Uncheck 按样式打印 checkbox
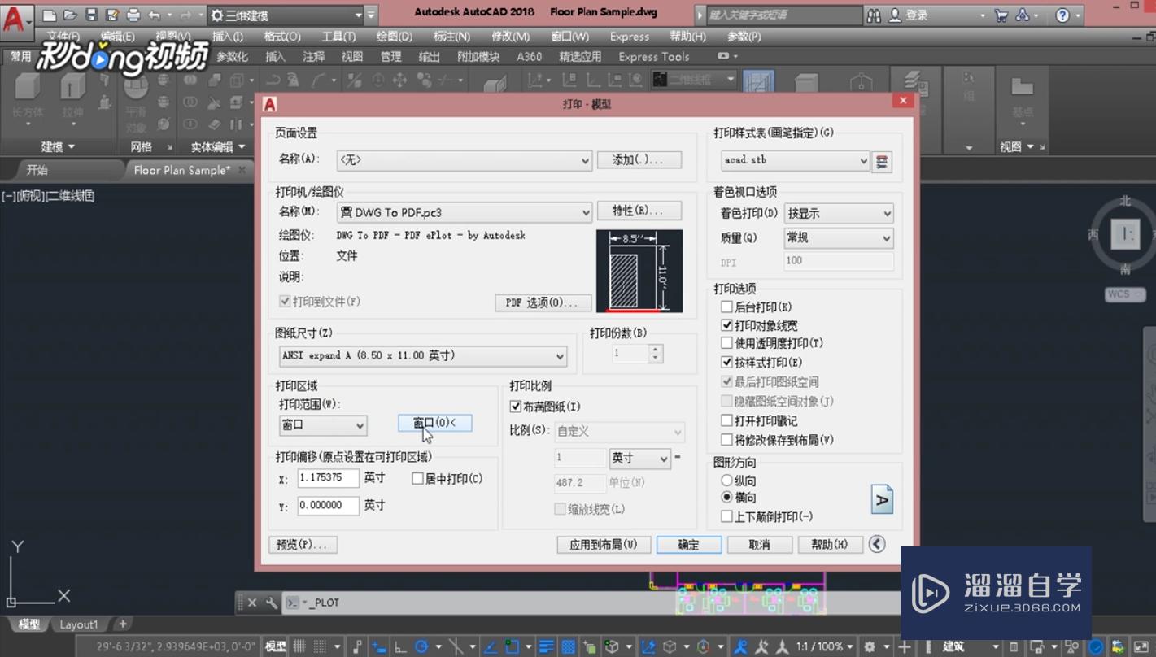This screenshot has width=1156, height=657. 727,363
